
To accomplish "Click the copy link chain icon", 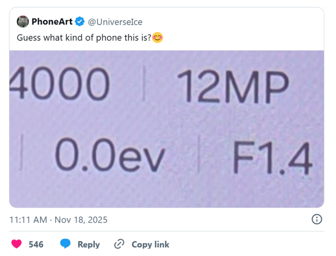I will tap(119, 244).
